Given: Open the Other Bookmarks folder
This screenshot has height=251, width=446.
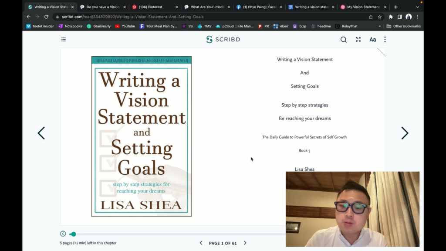Looking at the screenshot, I should pos(404,26).
